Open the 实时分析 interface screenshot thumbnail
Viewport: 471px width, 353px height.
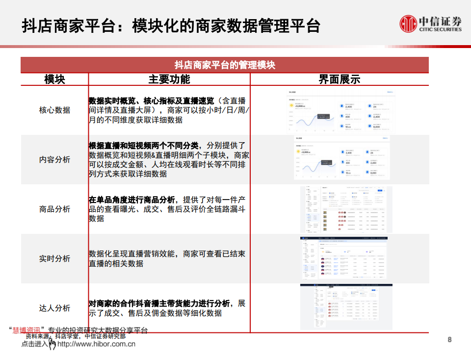point(343,258)
